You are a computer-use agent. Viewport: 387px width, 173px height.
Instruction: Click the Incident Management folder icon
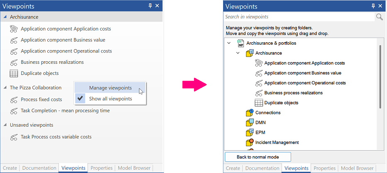tap(250, 142)
